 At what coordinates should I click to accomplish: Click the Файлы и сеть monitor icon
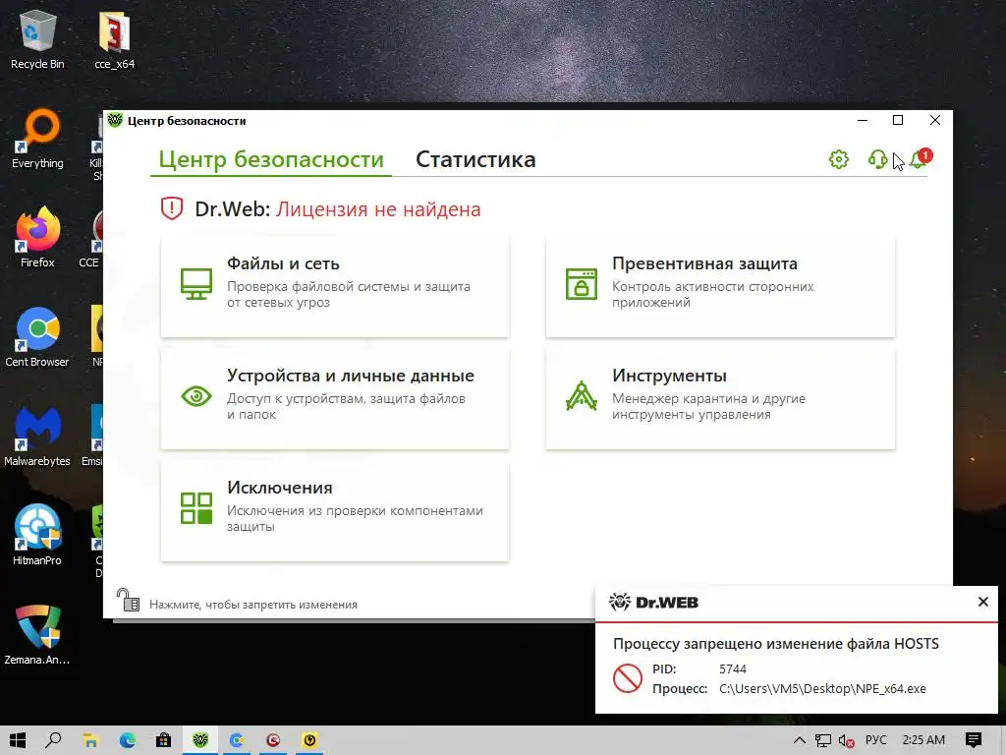(196, 284)
